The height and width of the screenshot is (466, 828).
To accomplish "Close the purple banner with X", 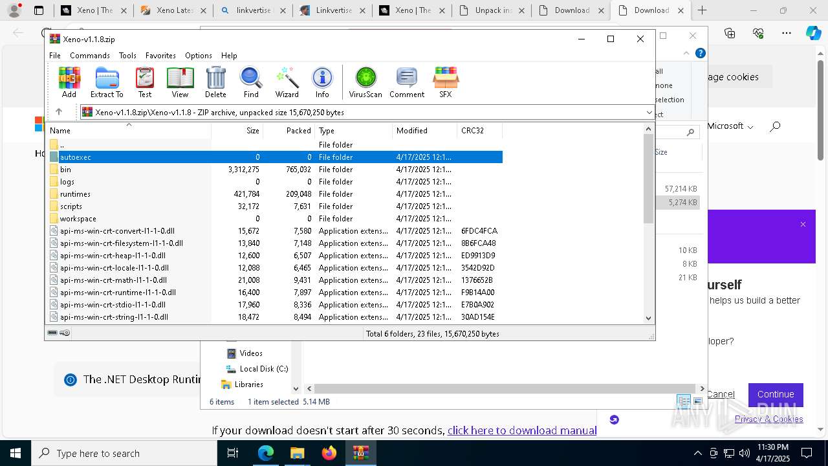I will [803, 225].
